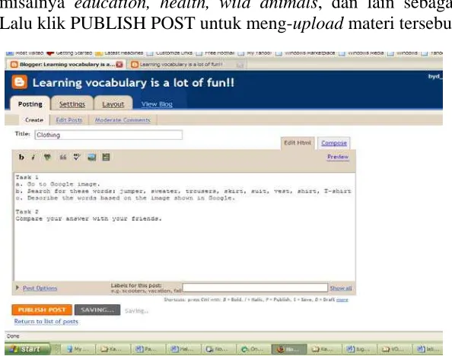The width and height of the screenshot is (452, 356).
Task: Click Return to list of posts
Action: click(46, 321)
